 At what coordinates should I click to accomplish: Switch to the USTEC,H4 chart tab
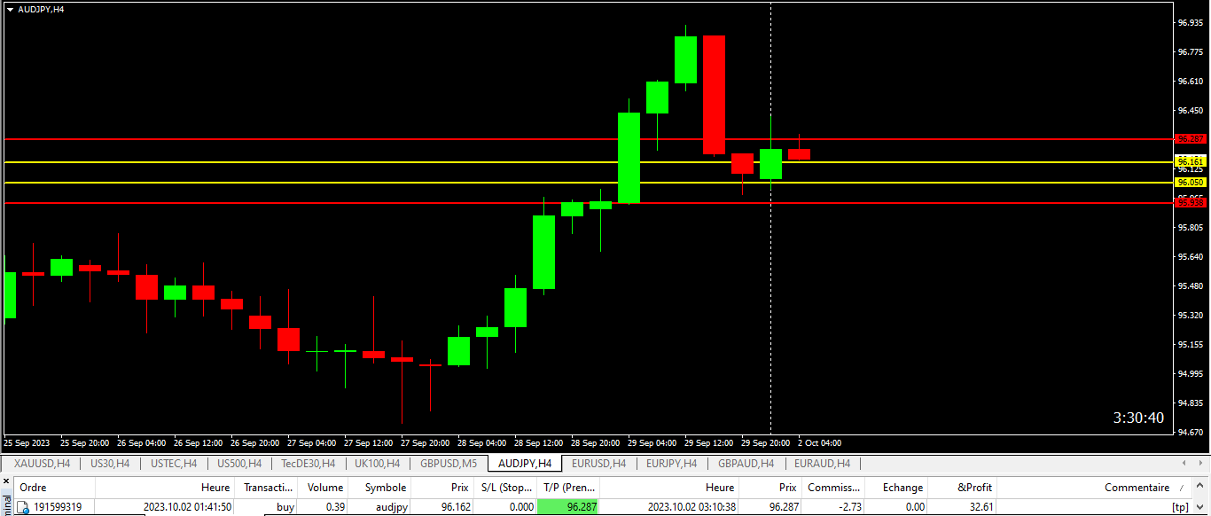[174, 464]
